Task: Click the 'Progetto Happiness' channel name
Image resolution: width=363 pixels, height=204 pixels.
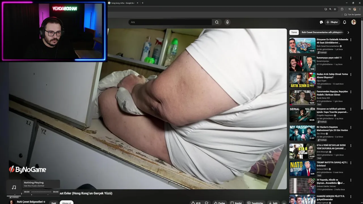Action: 325,115
